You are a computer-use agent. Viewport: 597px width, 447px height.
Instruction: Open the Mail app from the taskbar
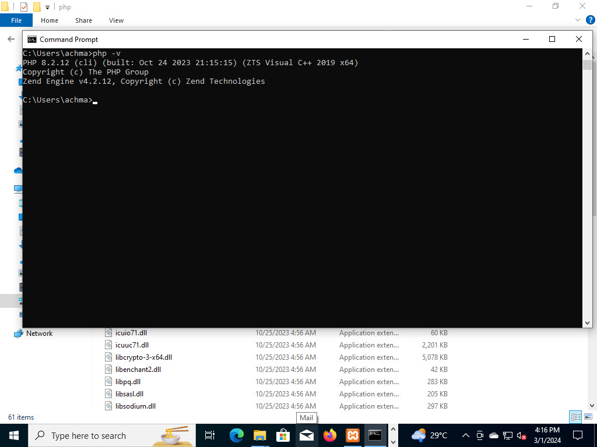(306, 435)
